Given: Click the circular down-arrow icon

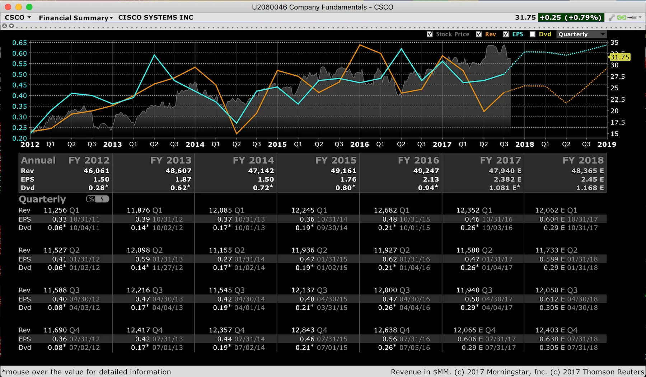Looking at the screenshot, I should click(11, 26).
